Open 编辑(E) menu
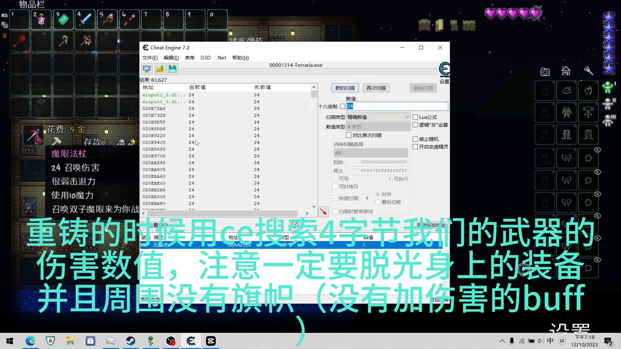This screenshot has height=349, width=621. pyautogui.click(x=171, y=58)
